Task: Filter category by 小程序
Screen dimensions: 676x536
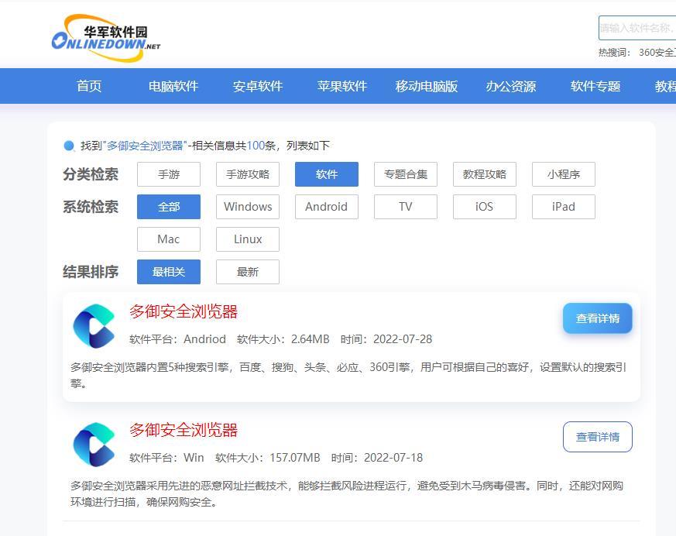Action: pyautogui.click(x=564, y=174)
